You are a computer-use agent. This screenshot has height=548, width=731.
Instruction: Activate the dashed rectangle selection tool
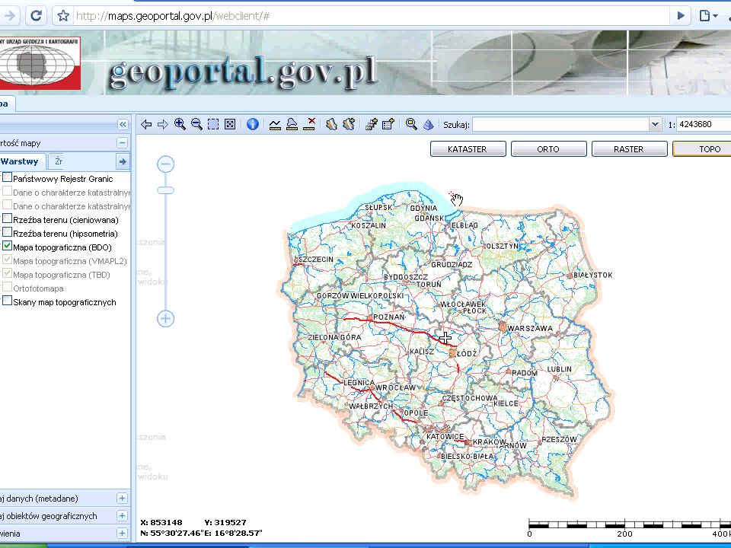[x=213, y=124]
